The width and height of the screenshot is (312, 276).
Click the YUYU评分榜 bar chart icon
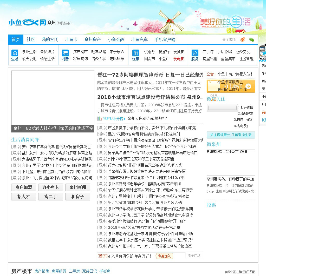pos(99,118)
